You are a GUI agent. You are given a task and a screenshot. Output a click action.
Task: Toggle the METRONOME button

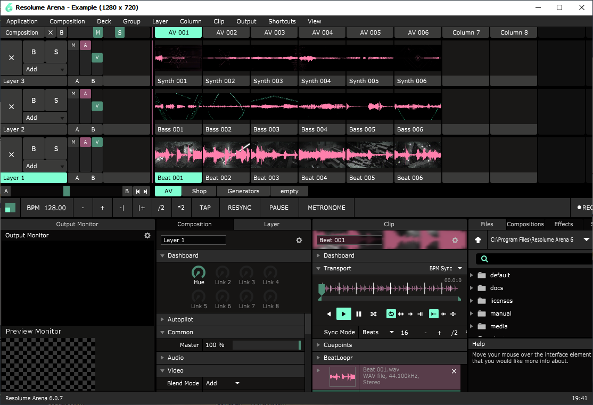coord(326,208)
